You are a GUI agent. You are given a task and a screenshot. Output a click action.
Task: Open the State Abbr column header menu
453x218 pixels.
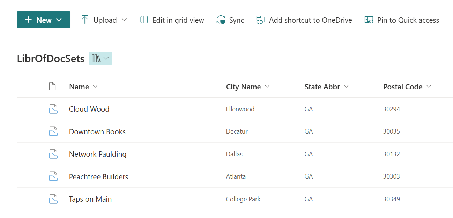coord(346,87)
